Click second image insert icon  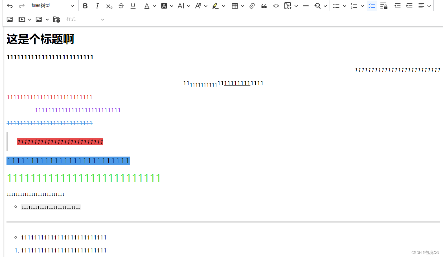(39, 19)
